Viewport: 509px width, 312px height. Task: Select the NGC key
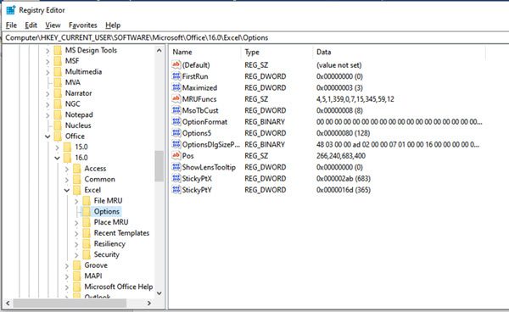point(72,103)
